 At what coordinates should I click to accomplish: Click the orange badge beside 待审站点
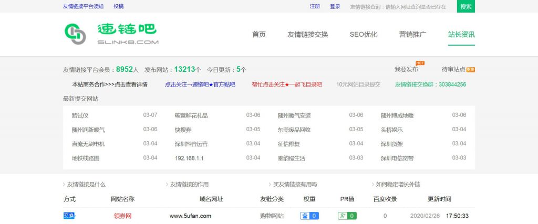tap(471, 69)
